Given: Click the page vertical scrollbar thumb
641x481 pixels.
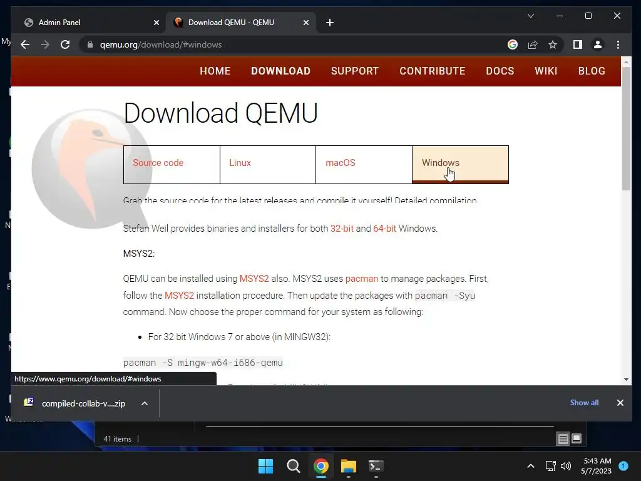Looking at the screenshot, I should [x=626, y=128].
